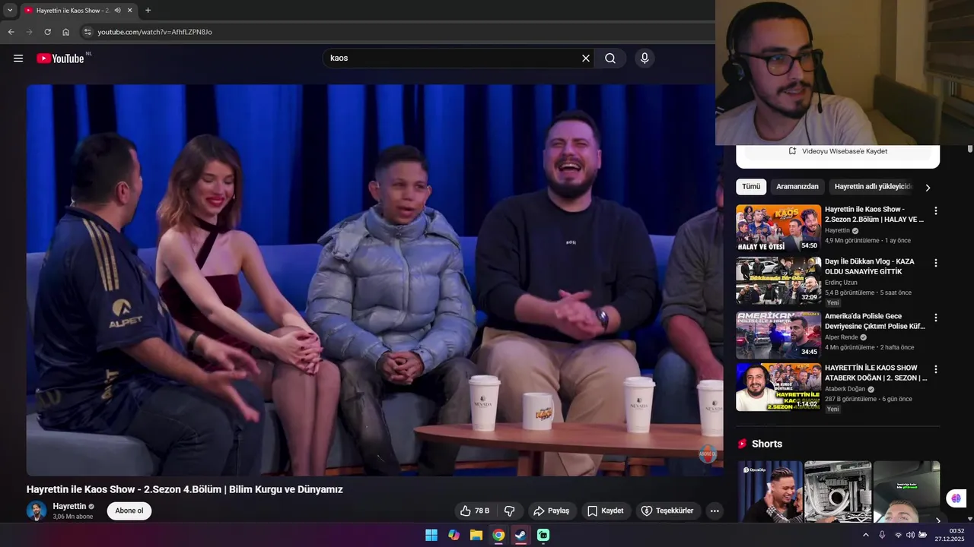Go back in browser history
Viewport: 974px width, 547px height.
click(x=11, y=32)
